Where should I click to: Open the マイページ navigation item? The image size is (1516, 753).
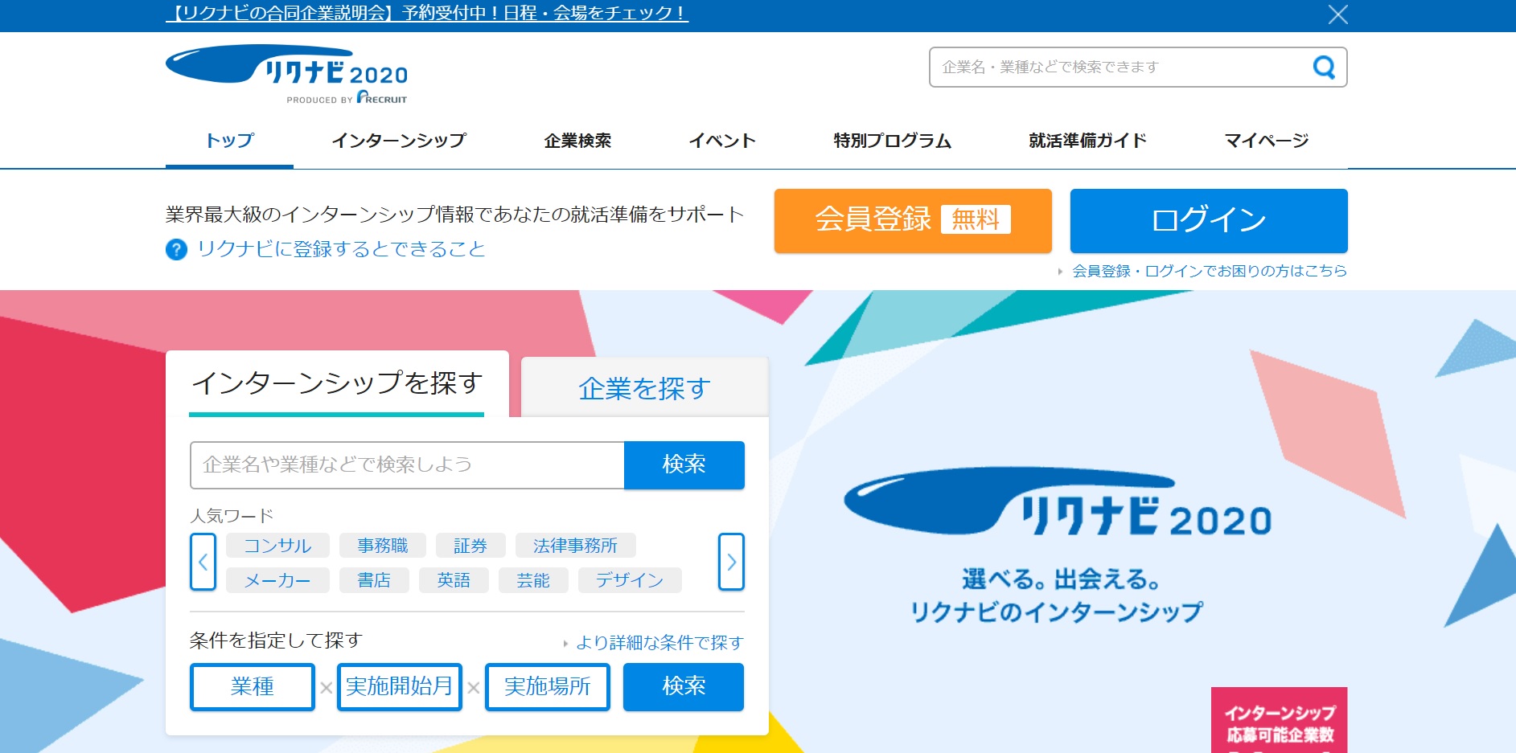(1266, 141)
